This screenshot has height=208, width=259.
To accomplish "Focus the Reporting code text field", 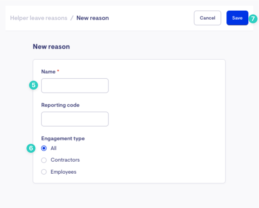I will point(75,119).
